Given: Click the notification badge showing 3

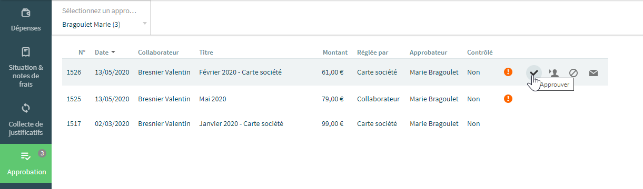Looking at the screenshot, I should 42,153.
